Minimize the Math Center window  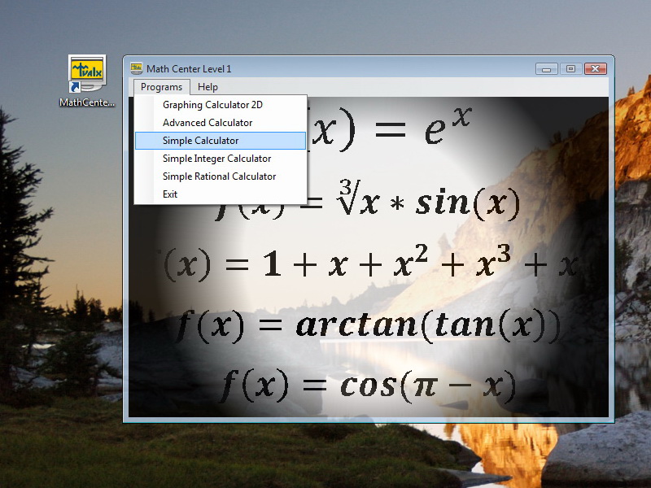(x=546, y=69)
